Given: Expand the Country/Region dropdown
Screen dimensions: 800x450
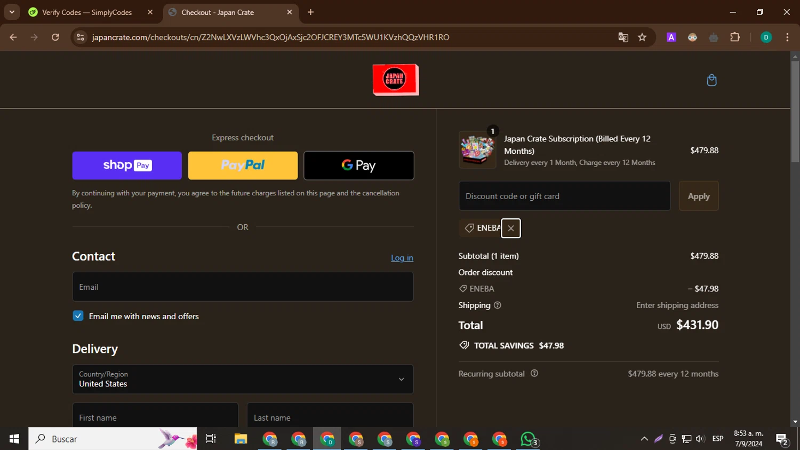Looking at the screenshot, I should 243,380.
